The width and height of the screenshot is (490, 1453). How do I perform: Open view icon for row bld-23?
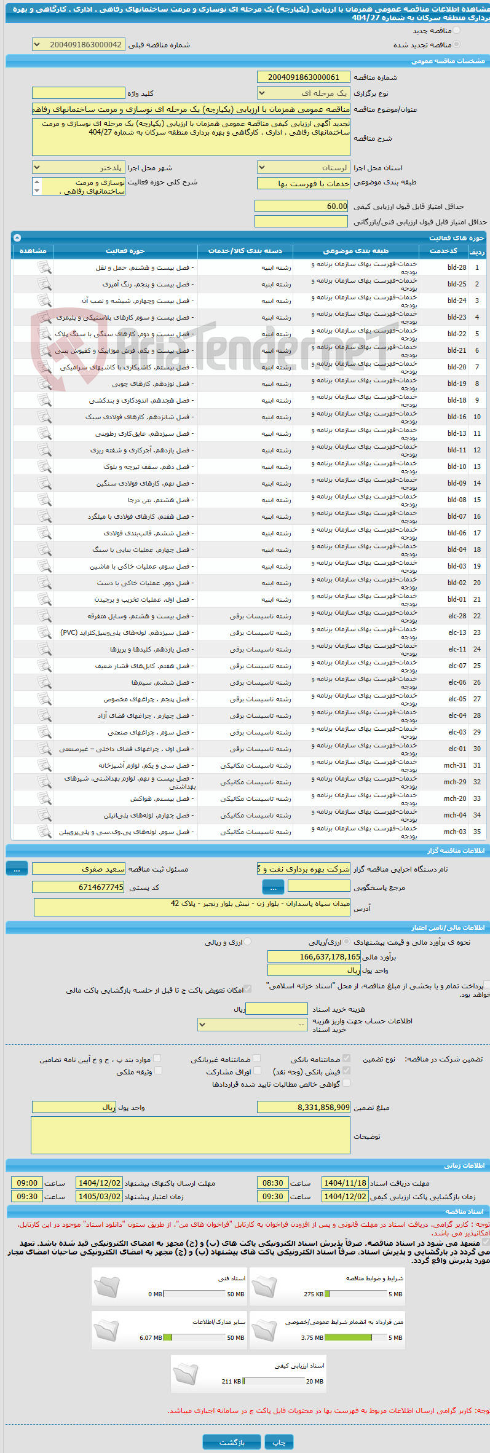[x=44, y=317]
